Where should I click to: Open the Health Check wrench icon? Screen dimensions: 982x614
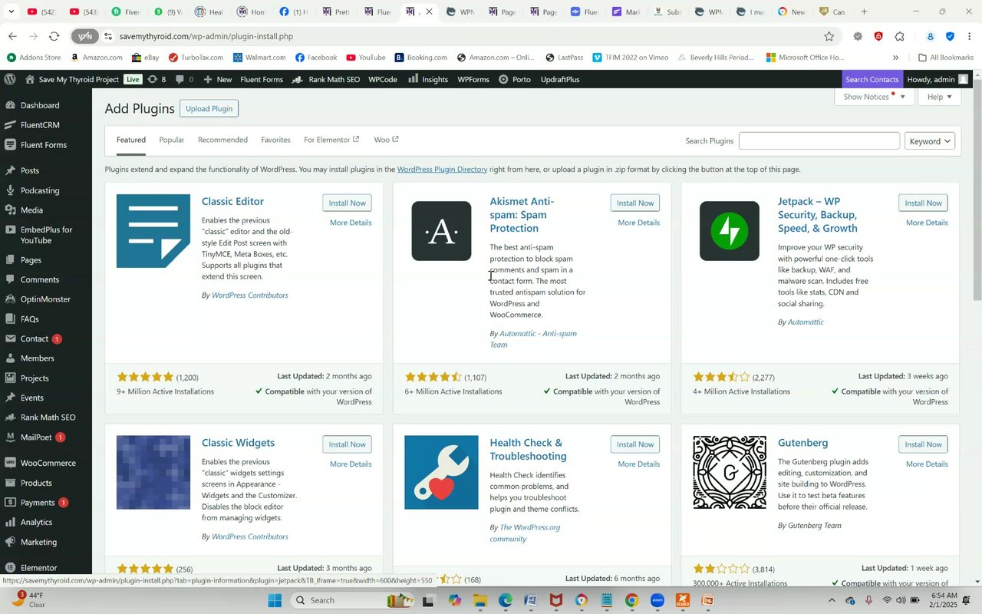pyautogui.click(x=441, y=472)
